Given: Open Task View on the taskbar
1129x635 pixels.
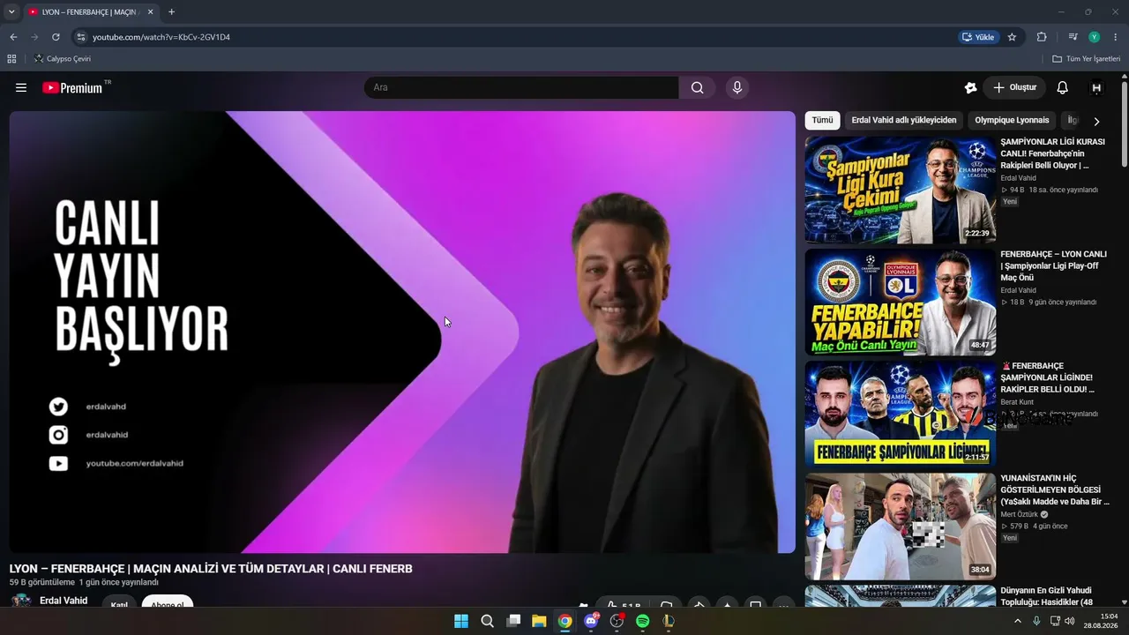Looking at the screenshot, I should point(513,621).
